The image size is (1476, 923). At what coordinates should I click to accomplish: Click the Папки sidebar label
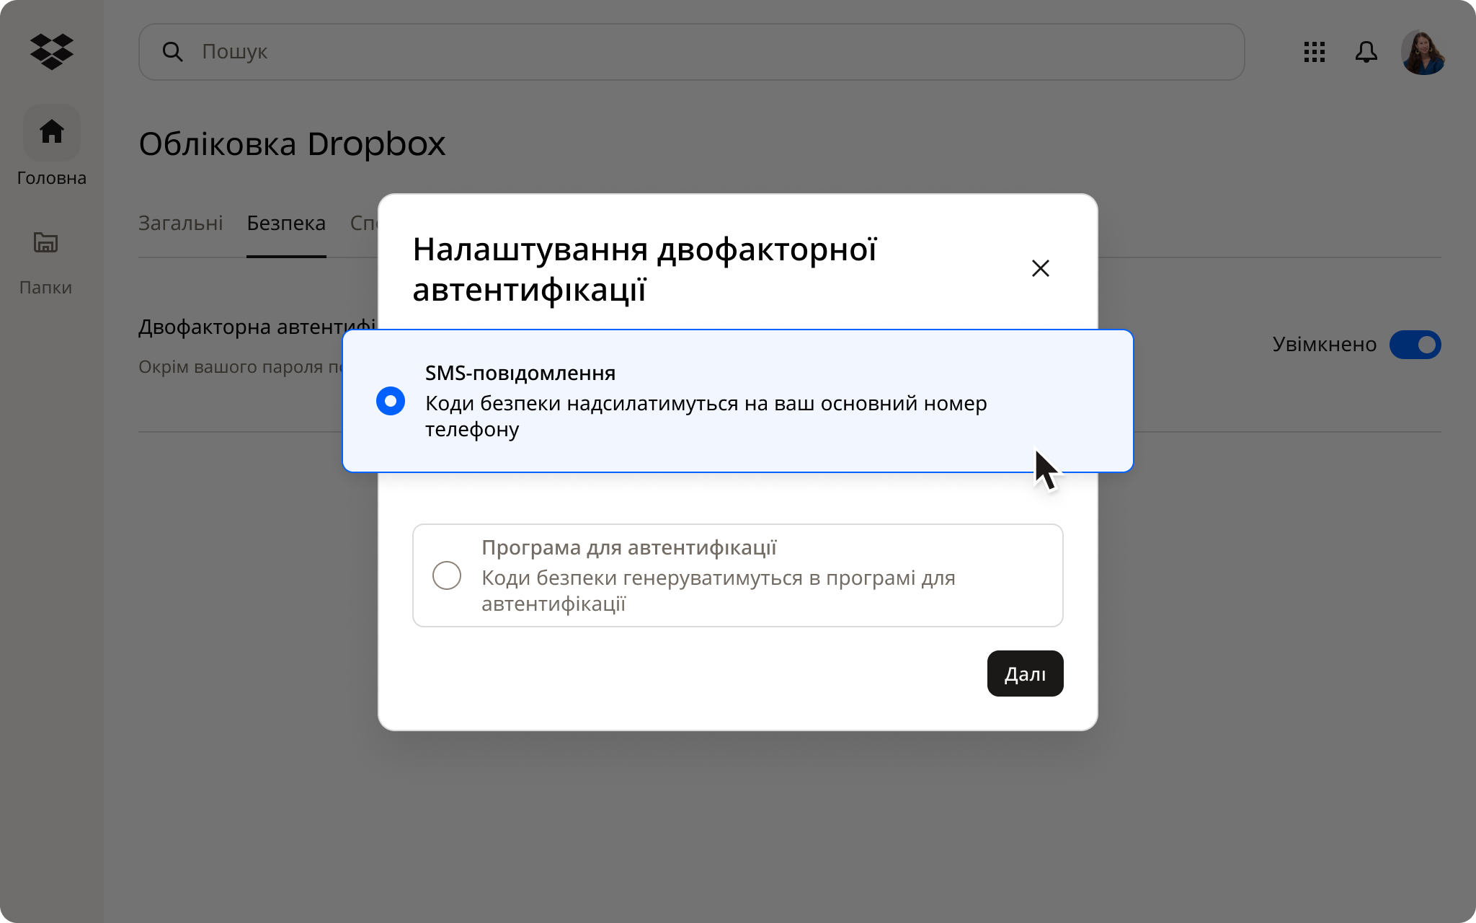[45, 288]
